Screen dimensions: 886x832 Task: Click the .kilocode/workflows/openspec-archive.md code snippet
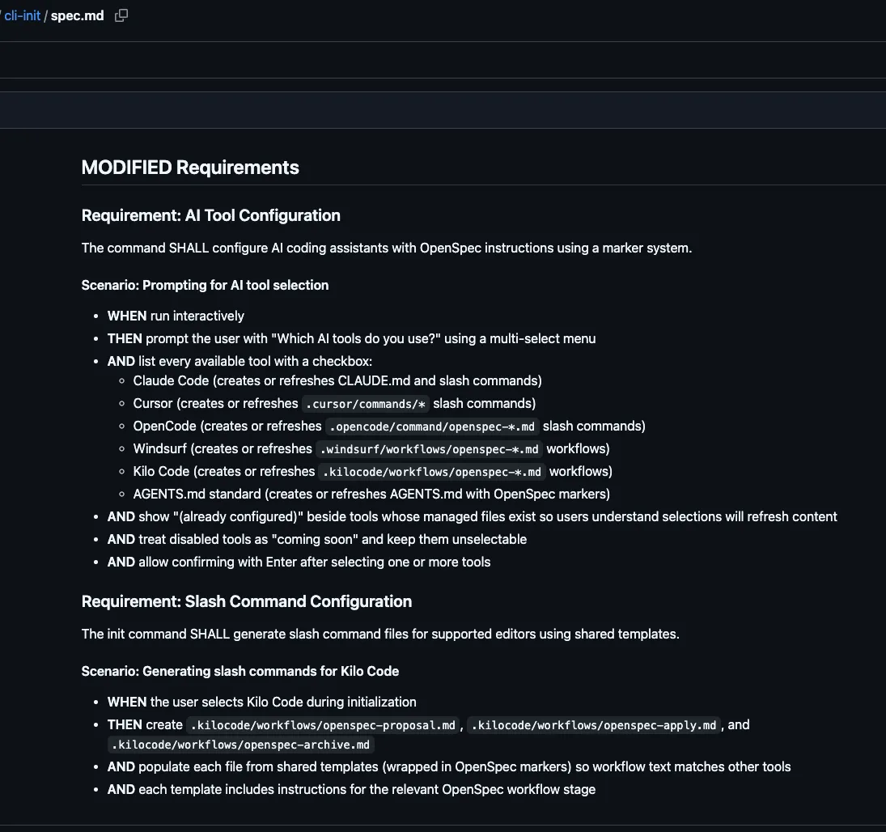click(240, 745)
